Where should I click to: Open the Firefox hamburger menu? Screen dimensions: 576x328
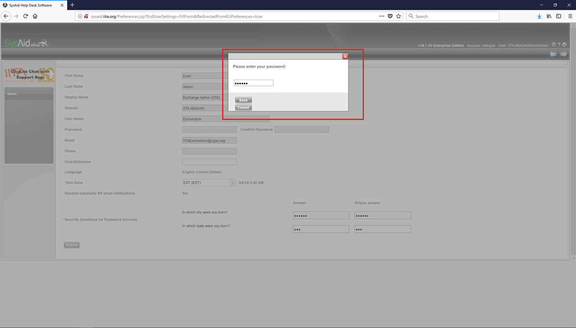click(570, 16)
